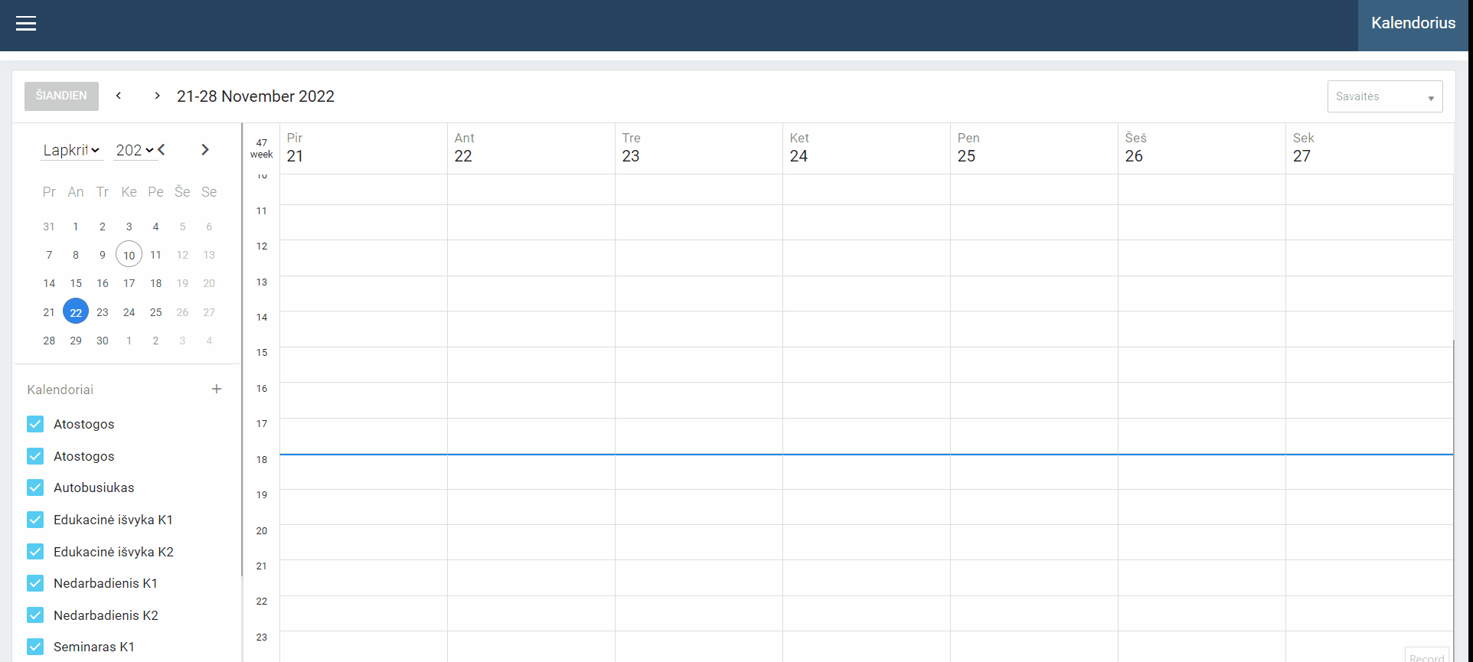Toggle the Seminaras K1 checkbox
Screen dimensions: 1473x662
click(x=35, y=647)
